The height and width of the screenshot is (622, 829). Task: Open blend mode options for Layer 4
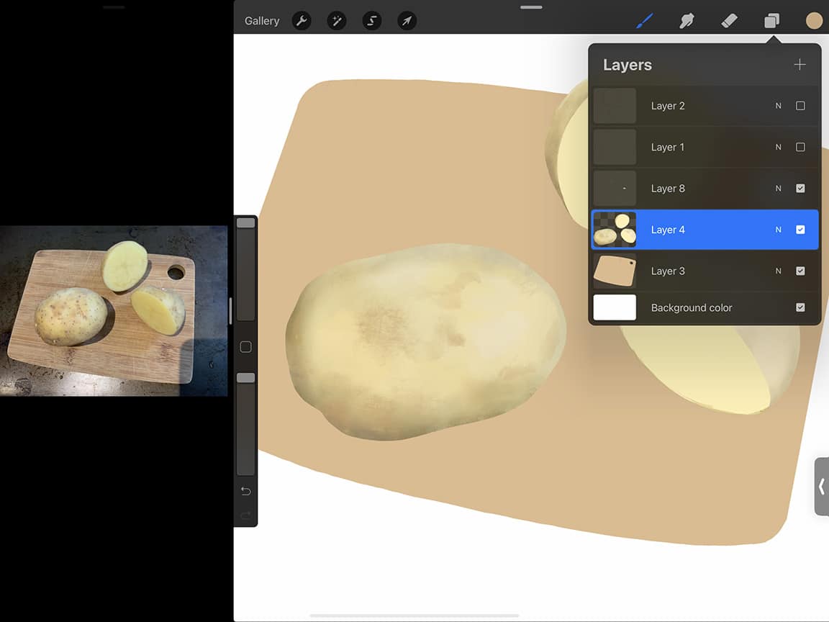[x=778, y=229]
